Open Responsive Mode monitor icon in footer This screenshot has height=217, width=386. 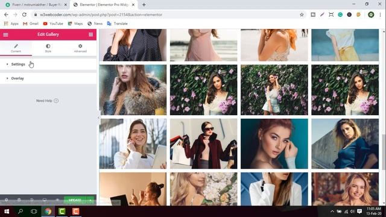coord(45,200)
